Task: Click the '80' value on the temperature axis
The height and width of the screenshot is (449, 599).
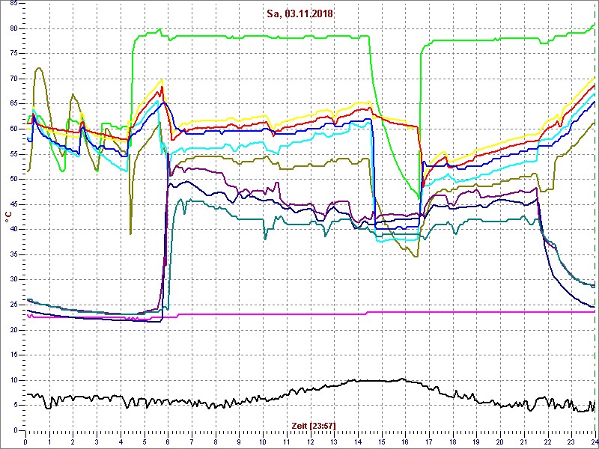Action: click(x=13, y=28)
